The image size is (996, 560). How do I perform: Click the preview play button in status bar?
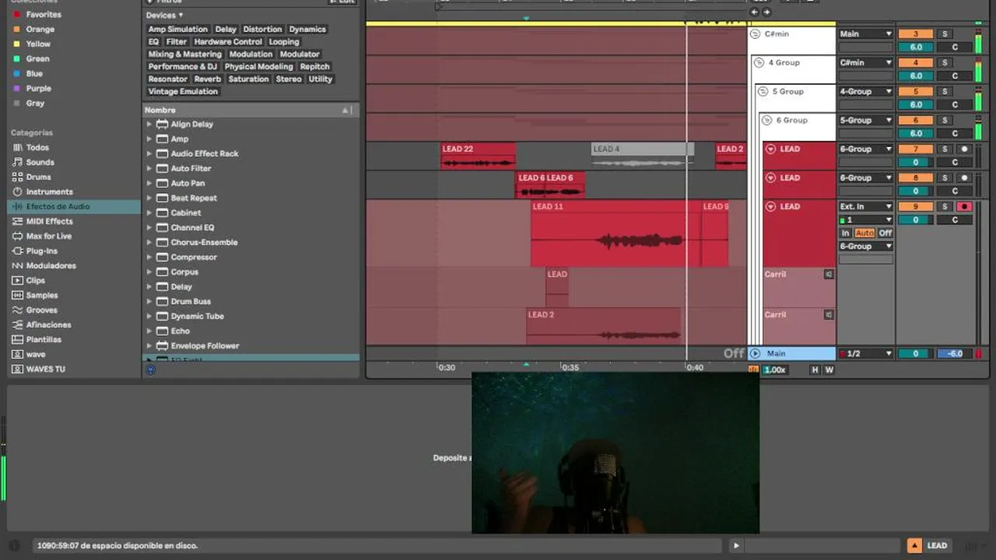[736, 545]
